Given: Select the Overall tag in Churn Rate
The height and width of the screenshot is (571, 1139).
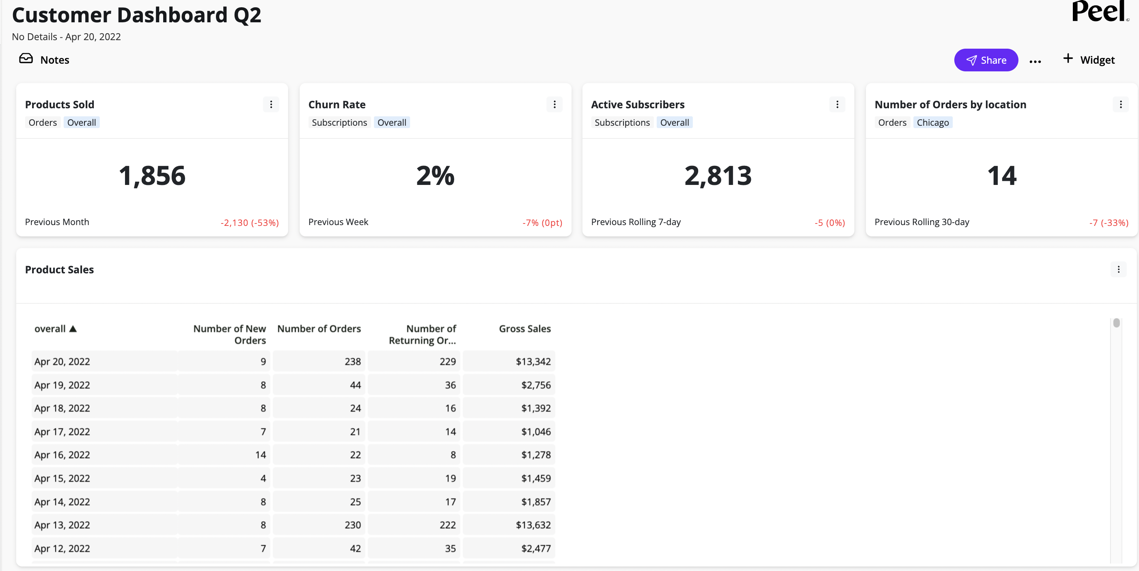Looking at the screenshot, I should click(391, 122).
